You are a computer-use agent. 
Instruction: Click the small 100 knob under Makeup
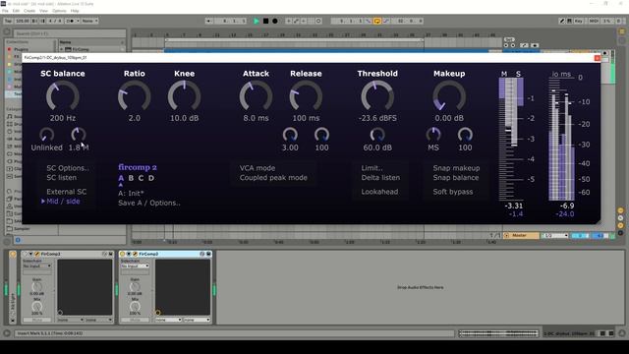tap(465, 135)
